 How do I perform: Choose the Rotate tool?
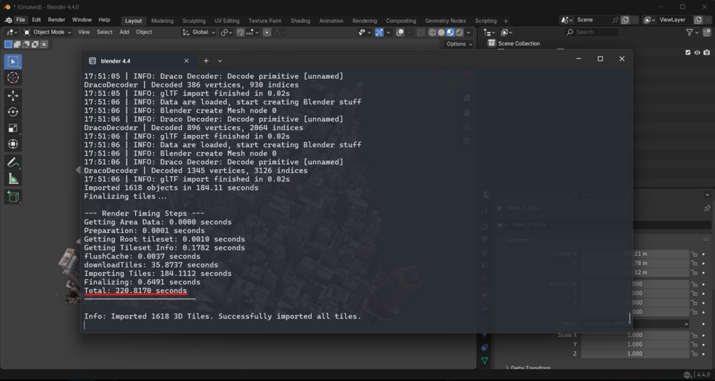13,112
